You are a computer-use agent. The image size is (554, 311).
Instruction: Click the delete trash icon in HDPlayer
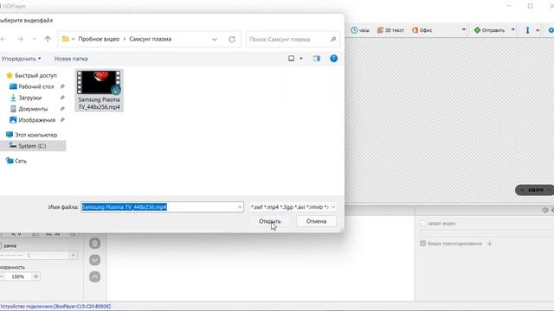click(94, 244)
